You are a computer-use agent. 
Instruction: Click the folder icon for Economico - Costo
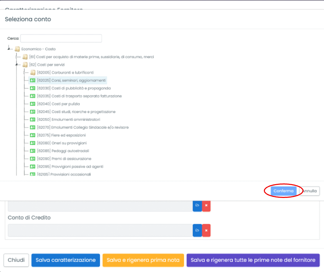point(17,49)
